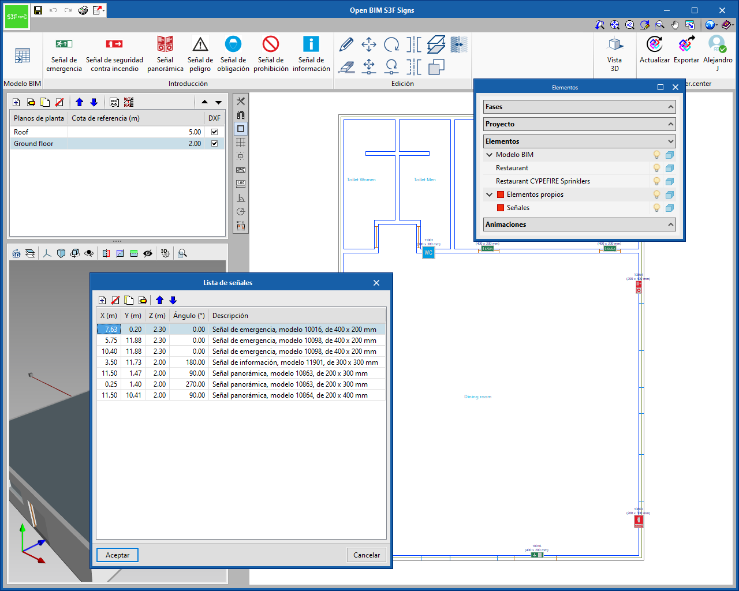Click the Exportar icon

(686, 45)
